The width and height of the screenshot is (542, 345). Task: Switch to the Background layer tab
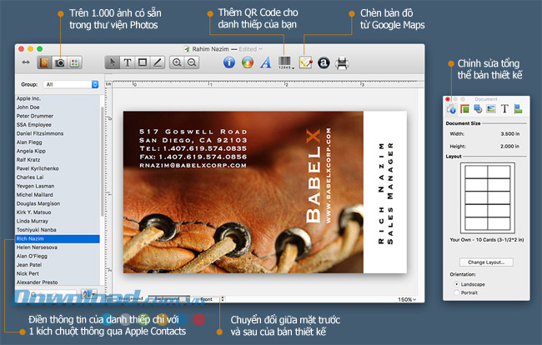(x=168, y=298)
